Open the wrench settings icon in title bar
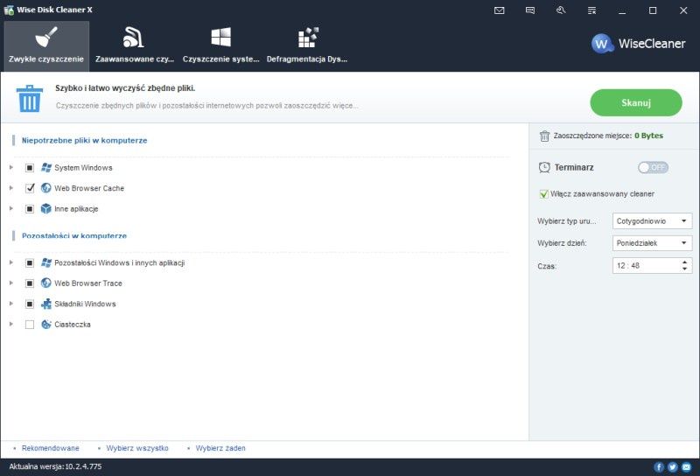 tap(561, 10)
